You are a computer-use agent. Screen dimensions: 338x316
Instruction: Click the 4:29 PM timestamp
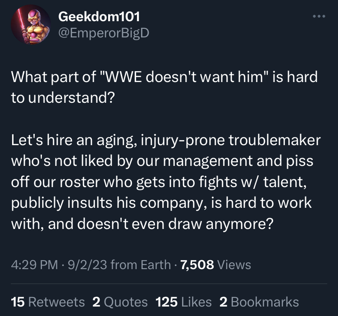click(33, 265)
